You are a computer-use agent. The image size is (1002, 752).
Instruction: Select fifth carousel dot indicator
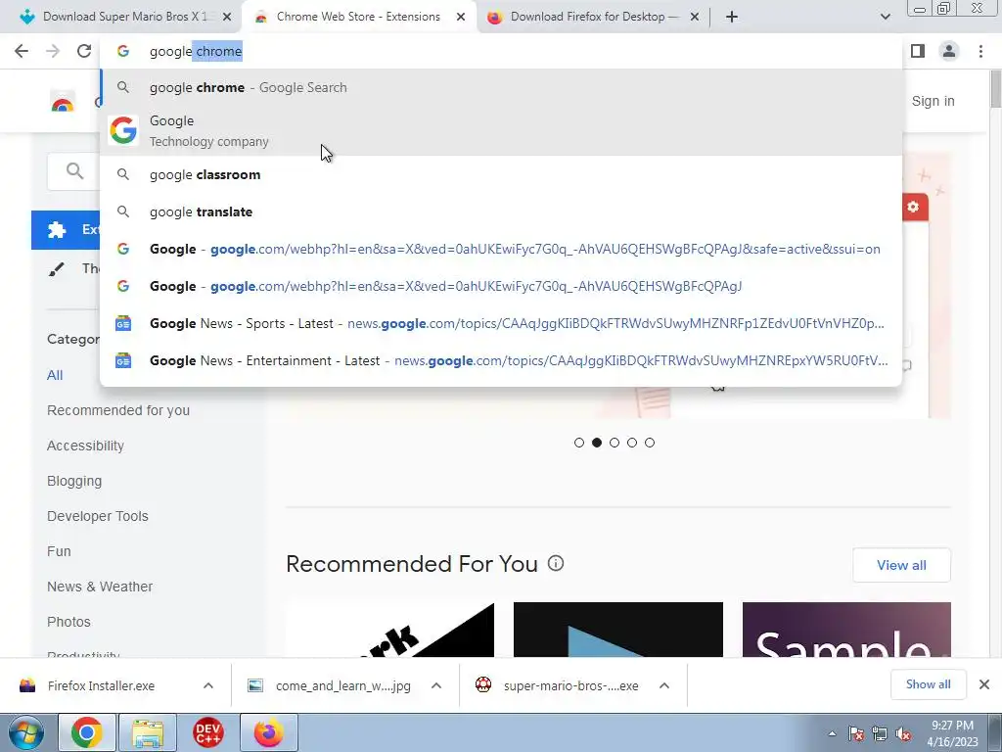[x=650, y=443]
